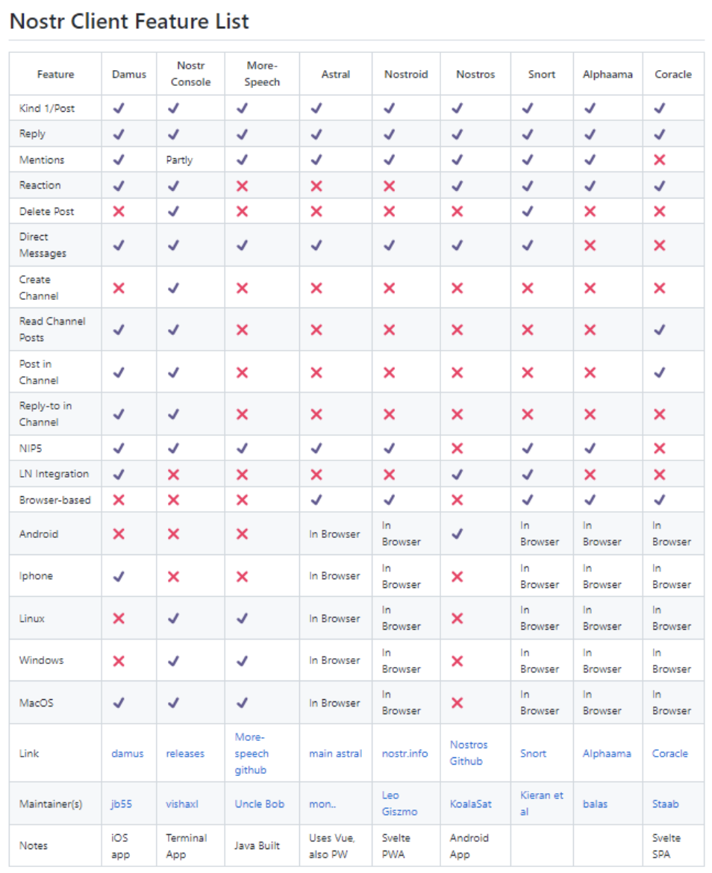The image size is (712, 873).
Task: Click the Nostros NIP5 red cross
Action: [x=458, y=448]
